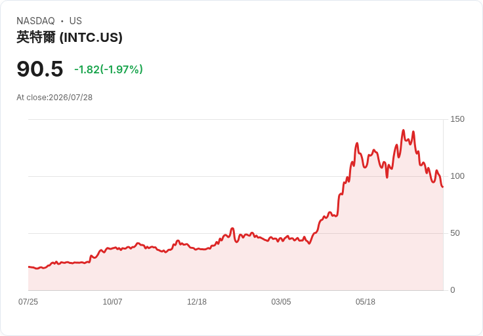Click the 50 price axis label

[x=455, y=233]
